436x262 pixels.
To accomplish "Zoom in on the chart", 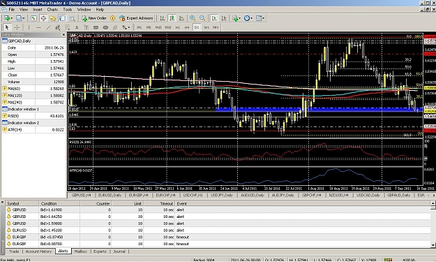I will click(x=193, y=18).
